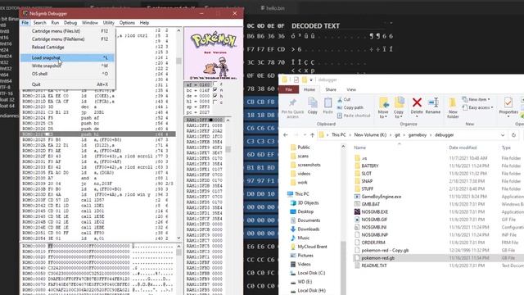Open the Search menu in debugger
This screenshot has width=524, height=295.
pos(40,23)
